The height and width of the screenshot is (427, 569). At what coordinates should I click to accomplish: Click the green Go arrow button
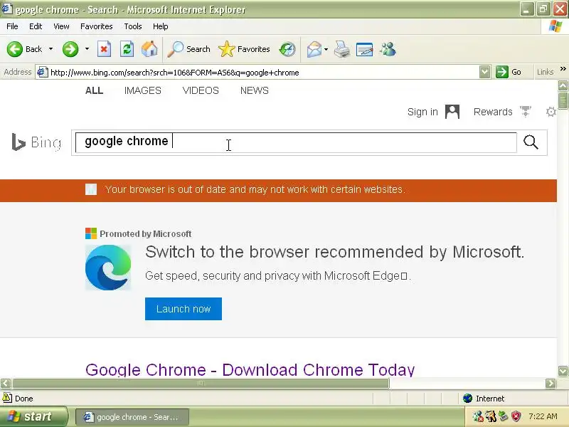point(502,72)
